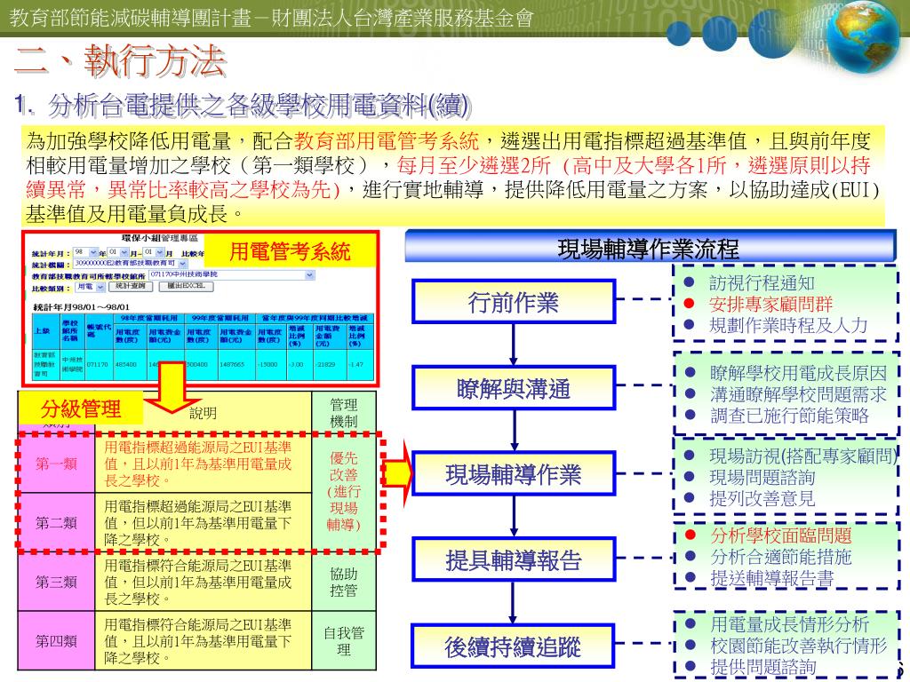Open the end month dropdown after 月-
910x682 pixels.
coord(155,253)
